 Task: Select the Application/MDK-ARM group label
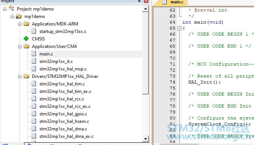55,24
